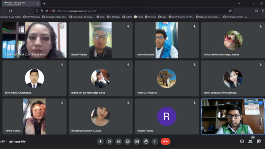Viewport: 265px width, 149px height.
Task: Click muted mic icon on CARLA LEONOR CONTRERAS DIAZ tile
Action: tap(62, 26)
